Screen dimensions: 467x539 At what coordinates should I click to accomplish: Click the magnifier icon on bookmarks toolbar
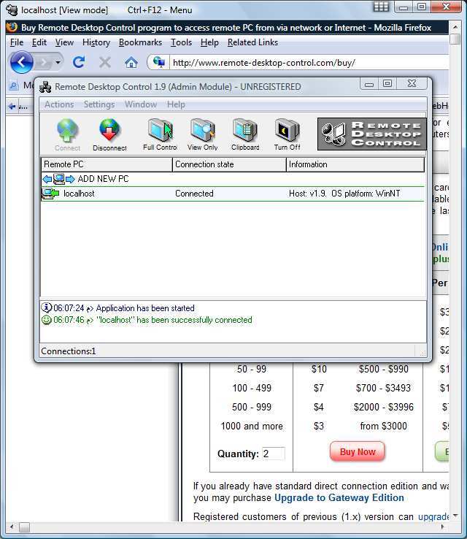[14, 85]
